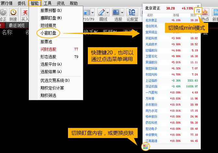The height and width of the screenshot is (153, 218).
Task: Select 药石科技 in watch list
Action: pyautogui.click(x=171, y=123)
